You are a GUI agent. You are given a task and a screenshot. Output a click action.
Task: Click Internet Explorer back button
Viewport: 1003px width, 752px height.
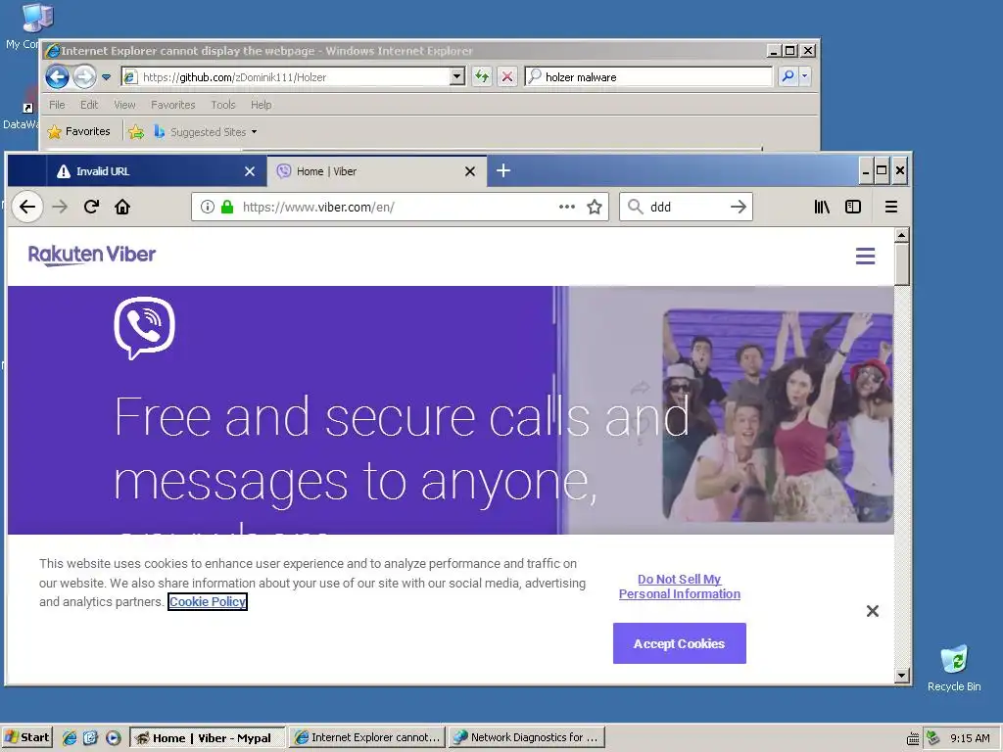[57, 76]
